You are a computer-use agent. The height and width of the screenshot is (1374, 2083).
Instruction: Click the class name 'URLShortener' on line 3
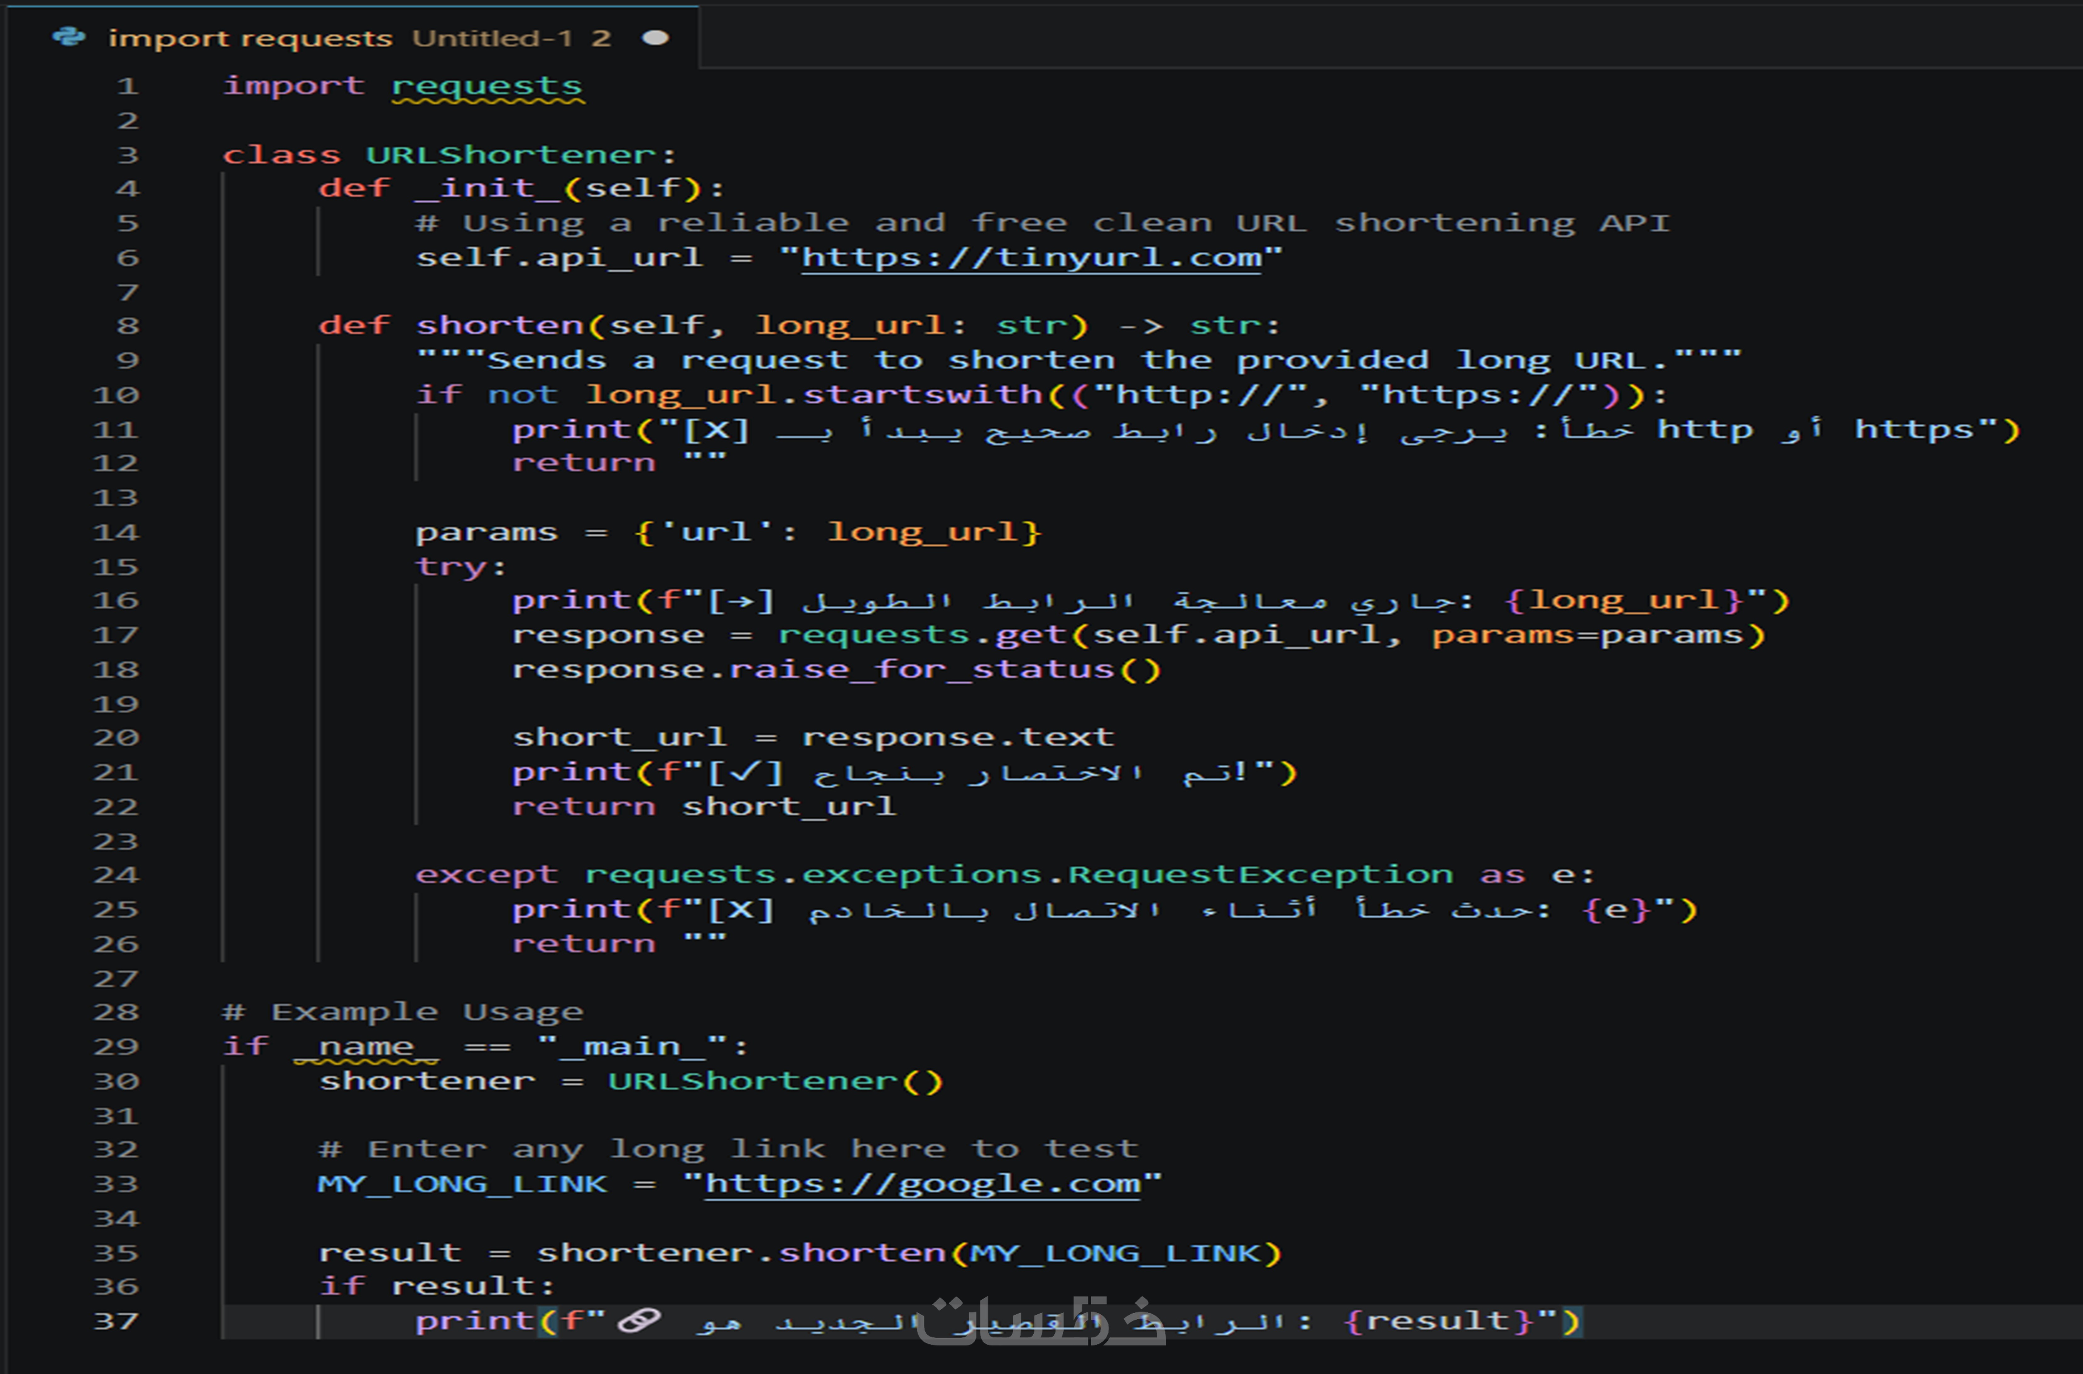pyautogui.click(x=512, y=155)
